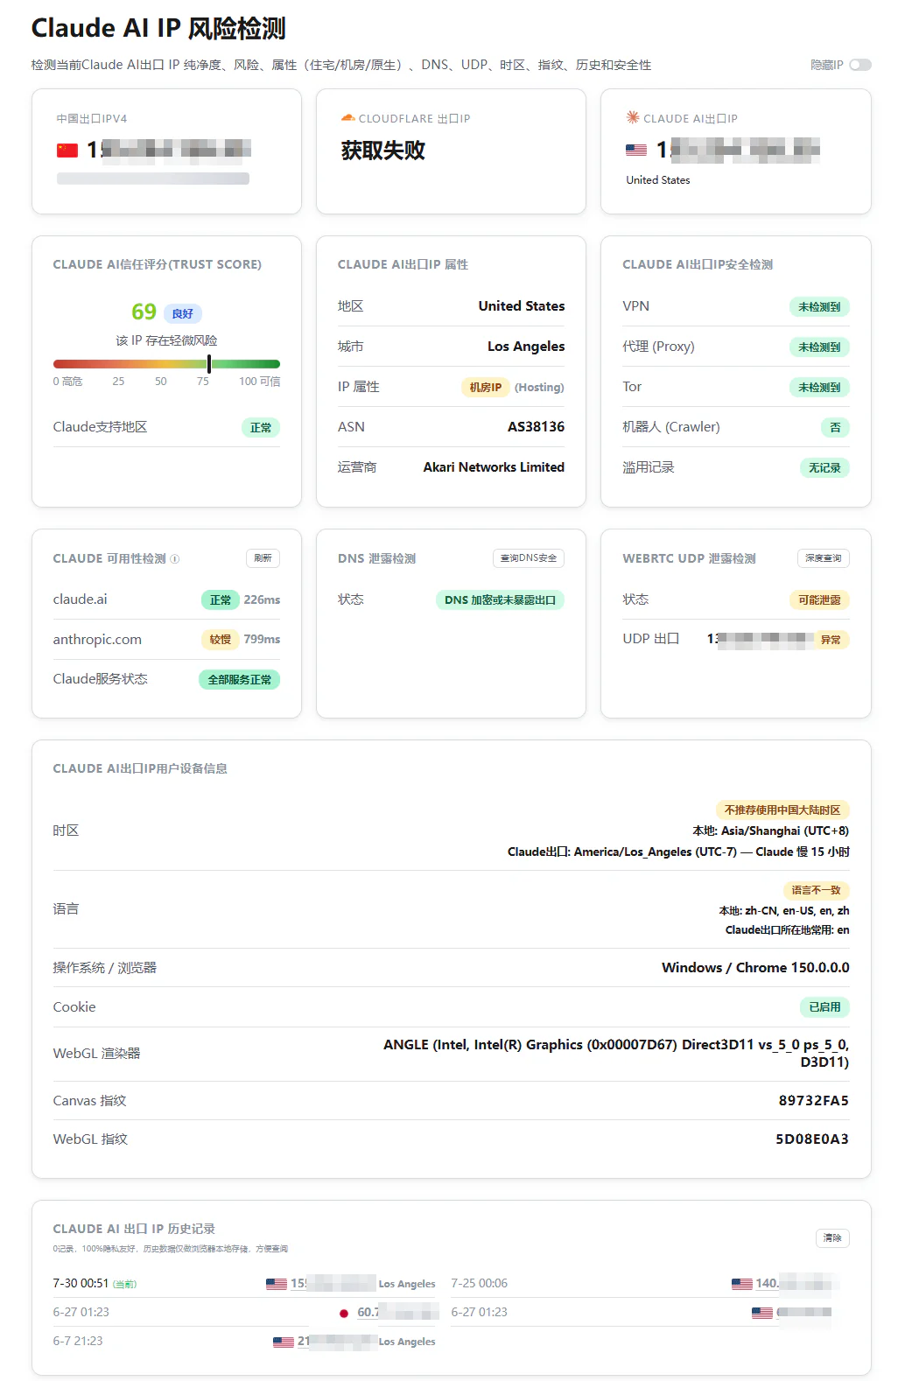The height and width of the screenshot is (1381, 905).
Task: Click the 已启用 Cookie badge
Action: [x=824, y=1007]
